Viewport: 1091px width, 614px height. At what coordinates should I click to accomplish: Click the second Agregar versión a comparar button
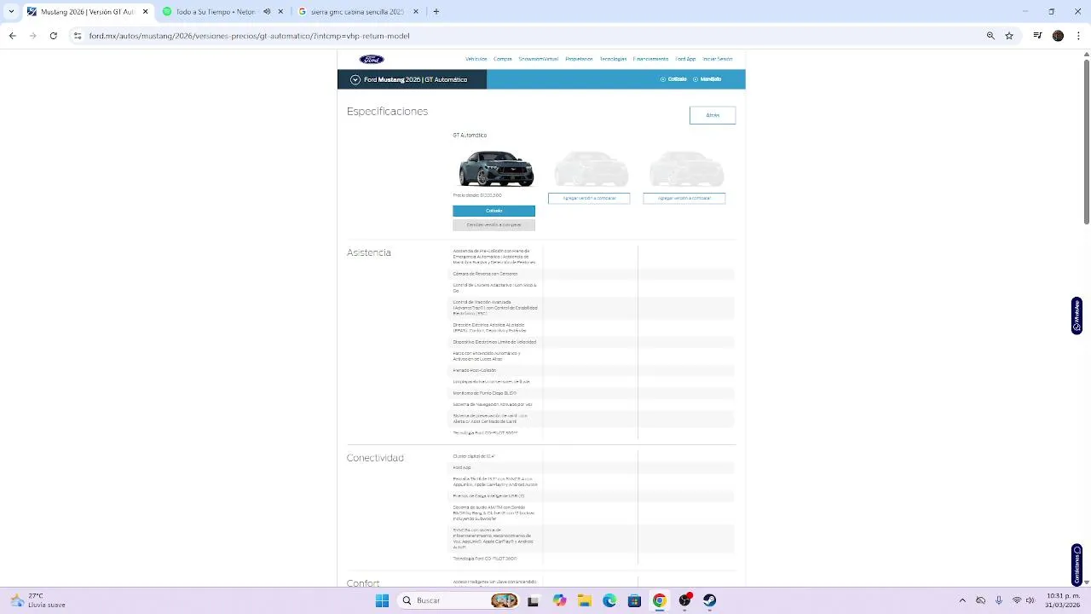684,198
